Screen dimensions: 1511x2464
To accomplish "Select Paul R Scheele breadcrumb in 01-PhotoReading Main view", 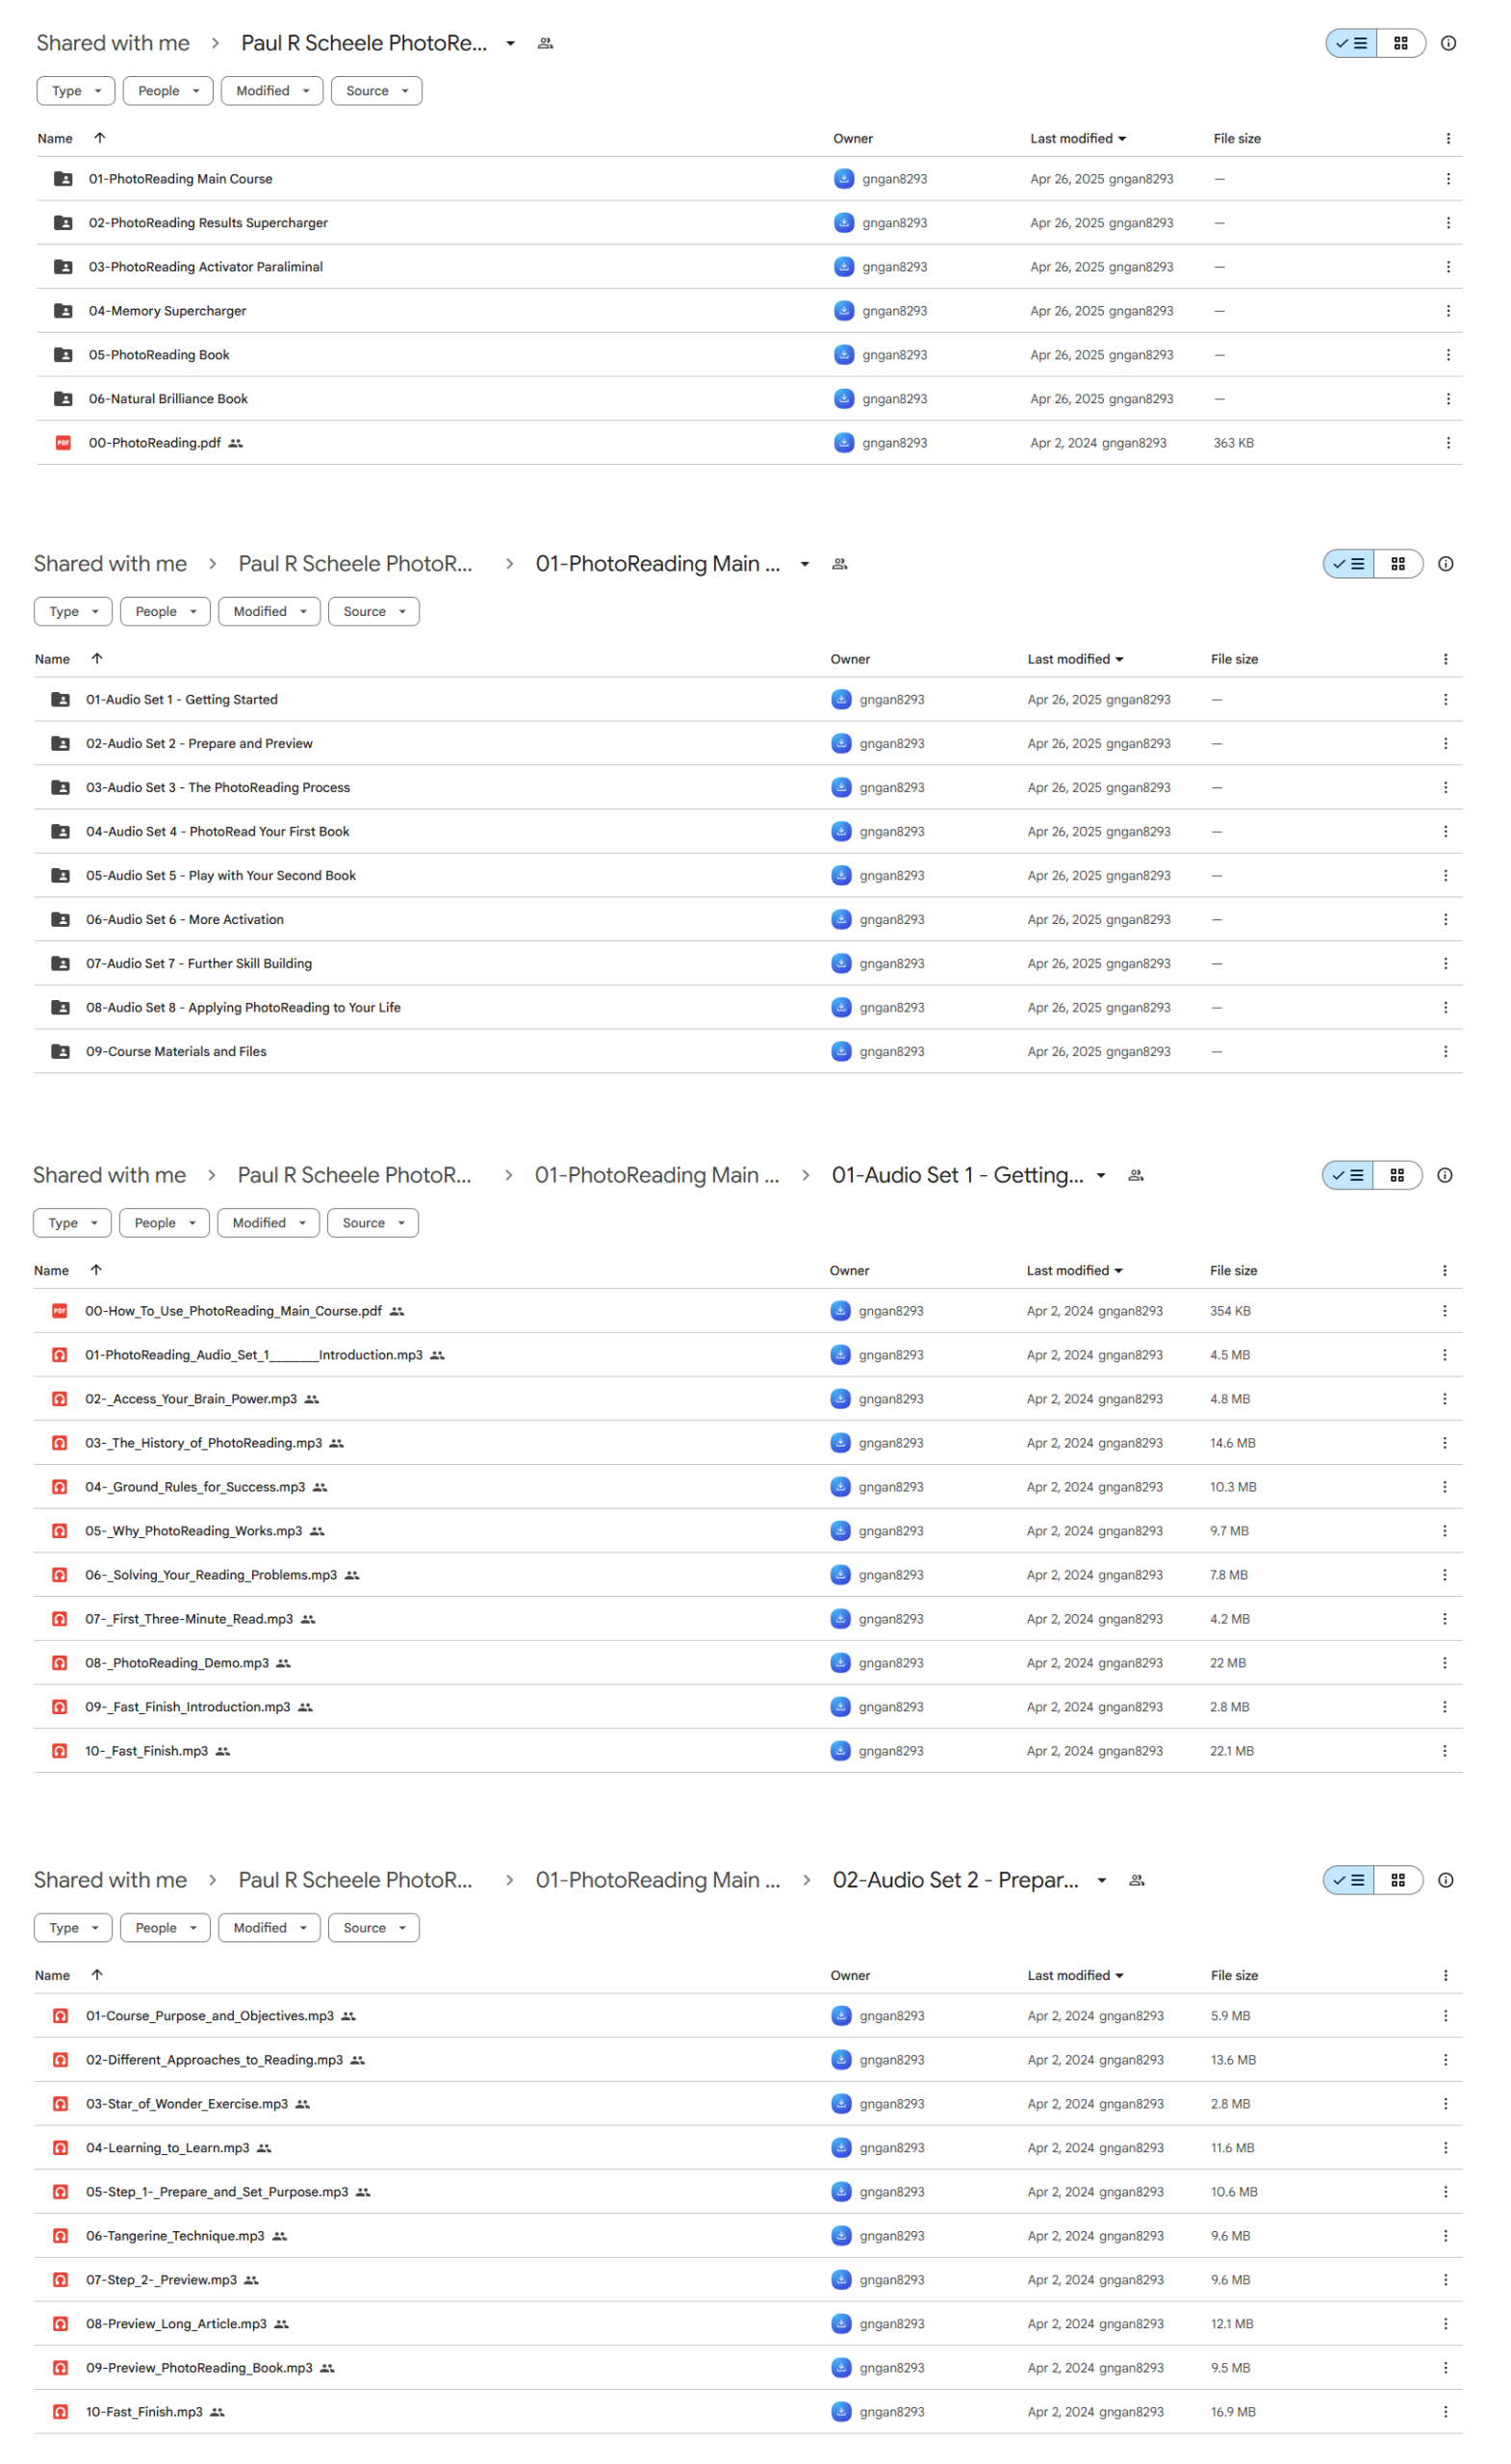I will 355,564.
